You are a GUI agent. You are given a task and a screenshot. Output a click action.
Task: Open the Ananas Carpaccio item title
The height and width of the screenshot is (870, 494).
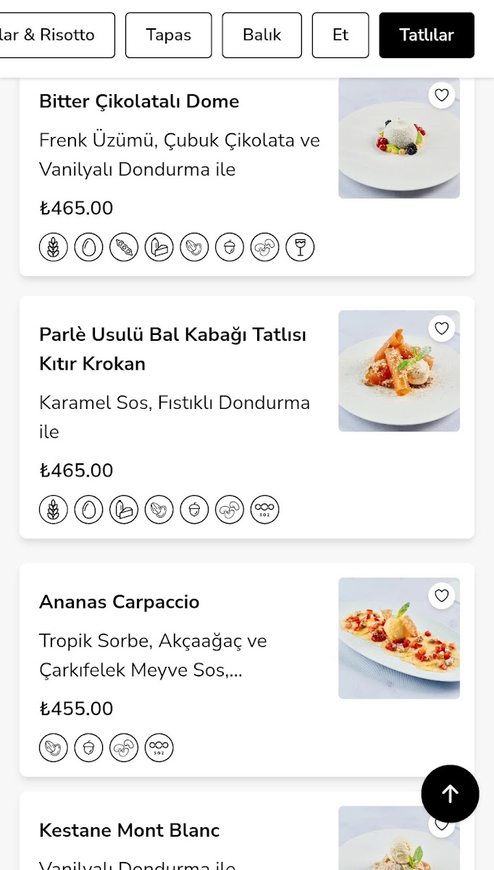click(x=119, y=602)
